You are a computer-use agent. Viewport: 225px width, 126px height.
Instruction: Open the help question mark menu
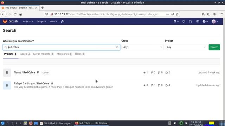[205, 21]
